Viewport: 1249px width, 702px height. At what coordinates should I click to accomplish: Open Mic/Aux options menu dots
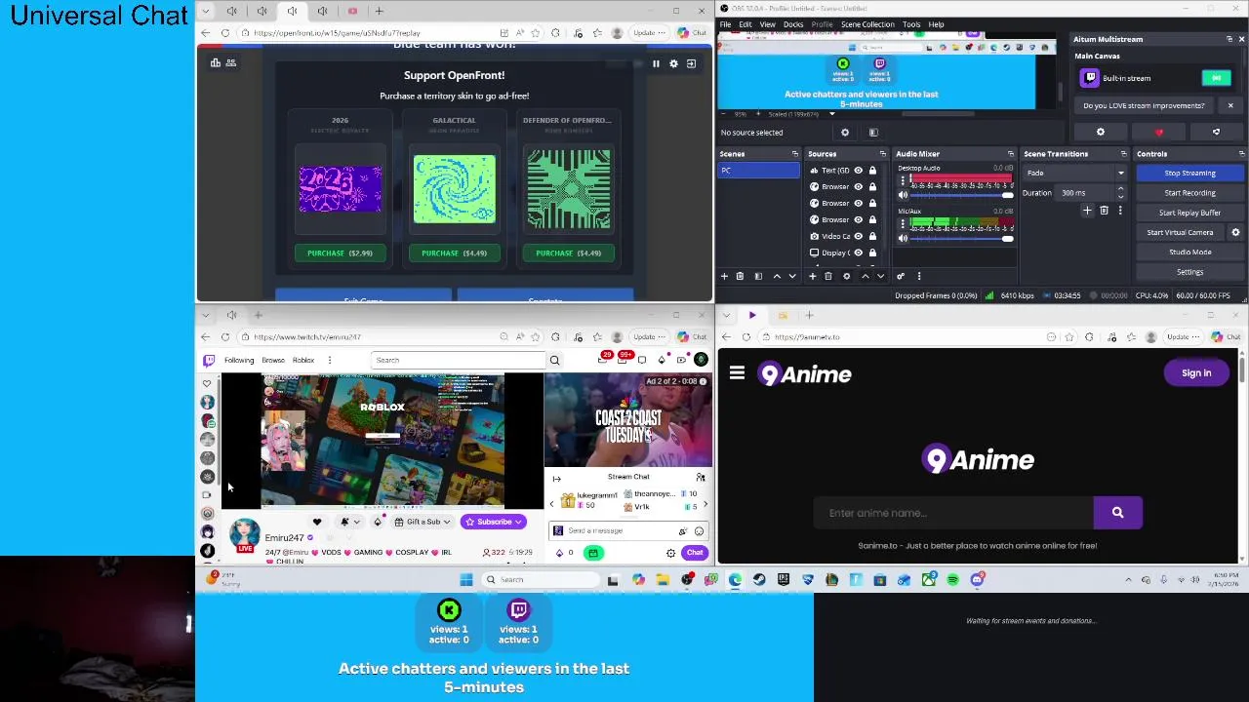click(x=903, y=221)
